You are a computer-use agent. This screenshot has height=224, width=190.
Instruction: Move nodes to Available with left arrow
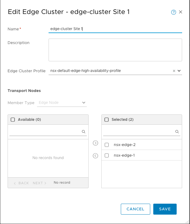click(x=95, y=156)
